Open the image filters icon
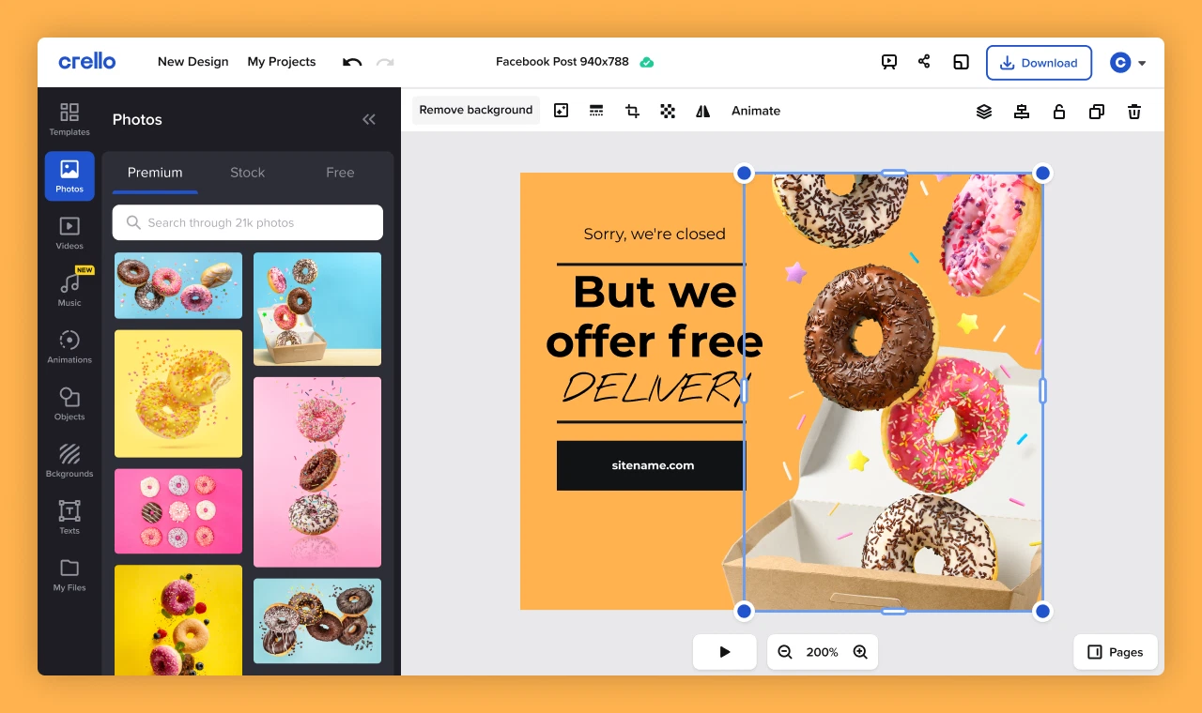 (561, 111)
